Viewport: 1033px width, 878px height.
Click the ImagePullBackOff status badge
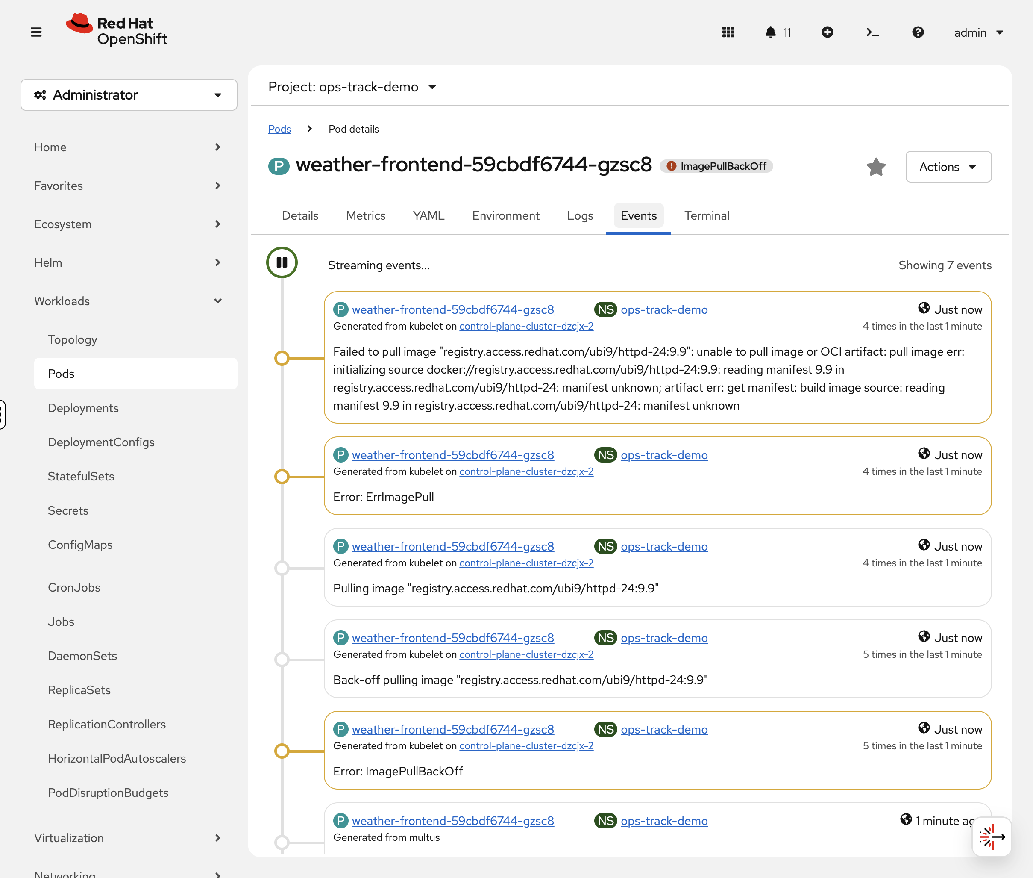pyautogui.click(x=716, y=166)
